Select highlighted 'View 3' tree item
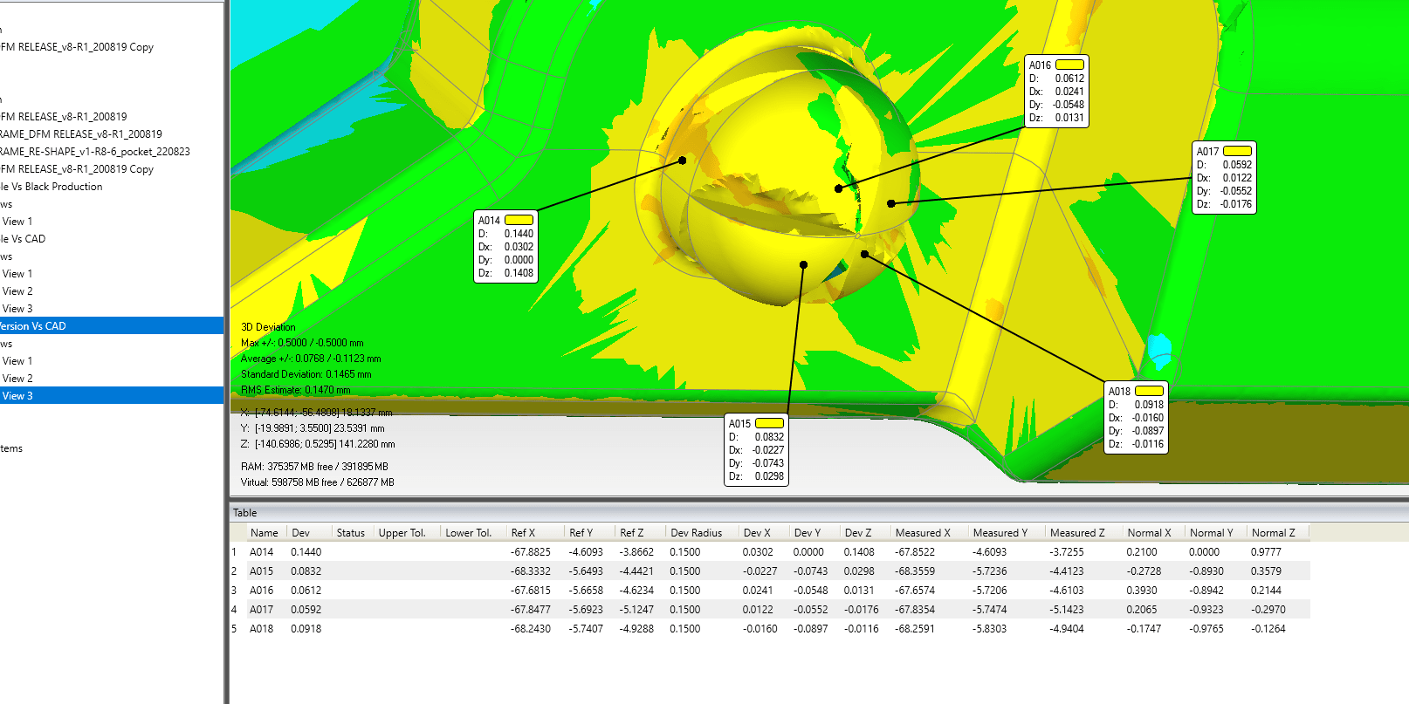Image resolution: width=1409 pixels, height=704 pixels. tap(112, 395)
